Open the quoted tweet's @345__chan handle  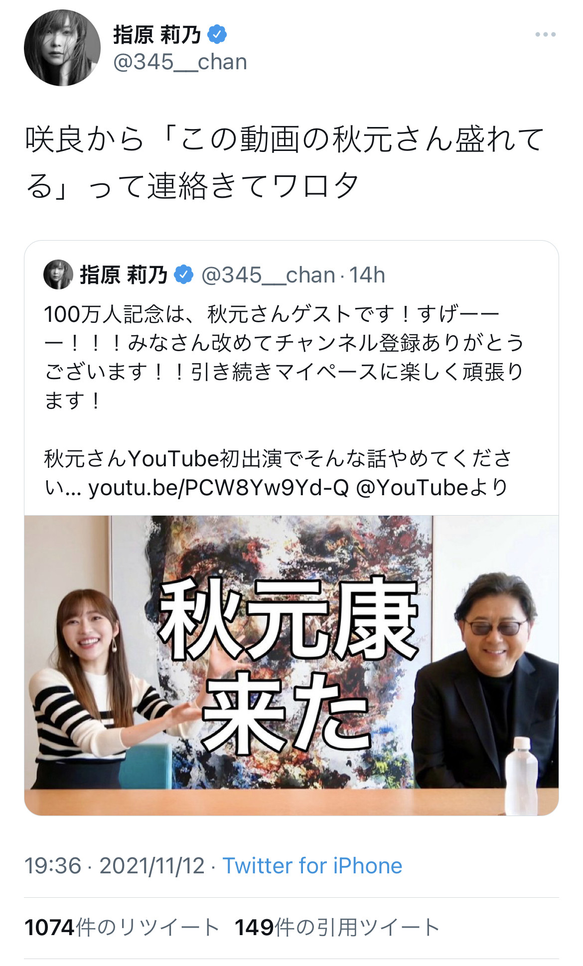pyautogui.click(x=268, y=275)
